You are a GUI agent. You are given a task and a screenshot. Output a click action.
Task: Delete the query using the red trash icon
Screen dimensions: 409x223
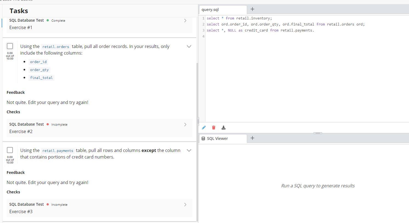pyautogui.click(x=214, y=128)
